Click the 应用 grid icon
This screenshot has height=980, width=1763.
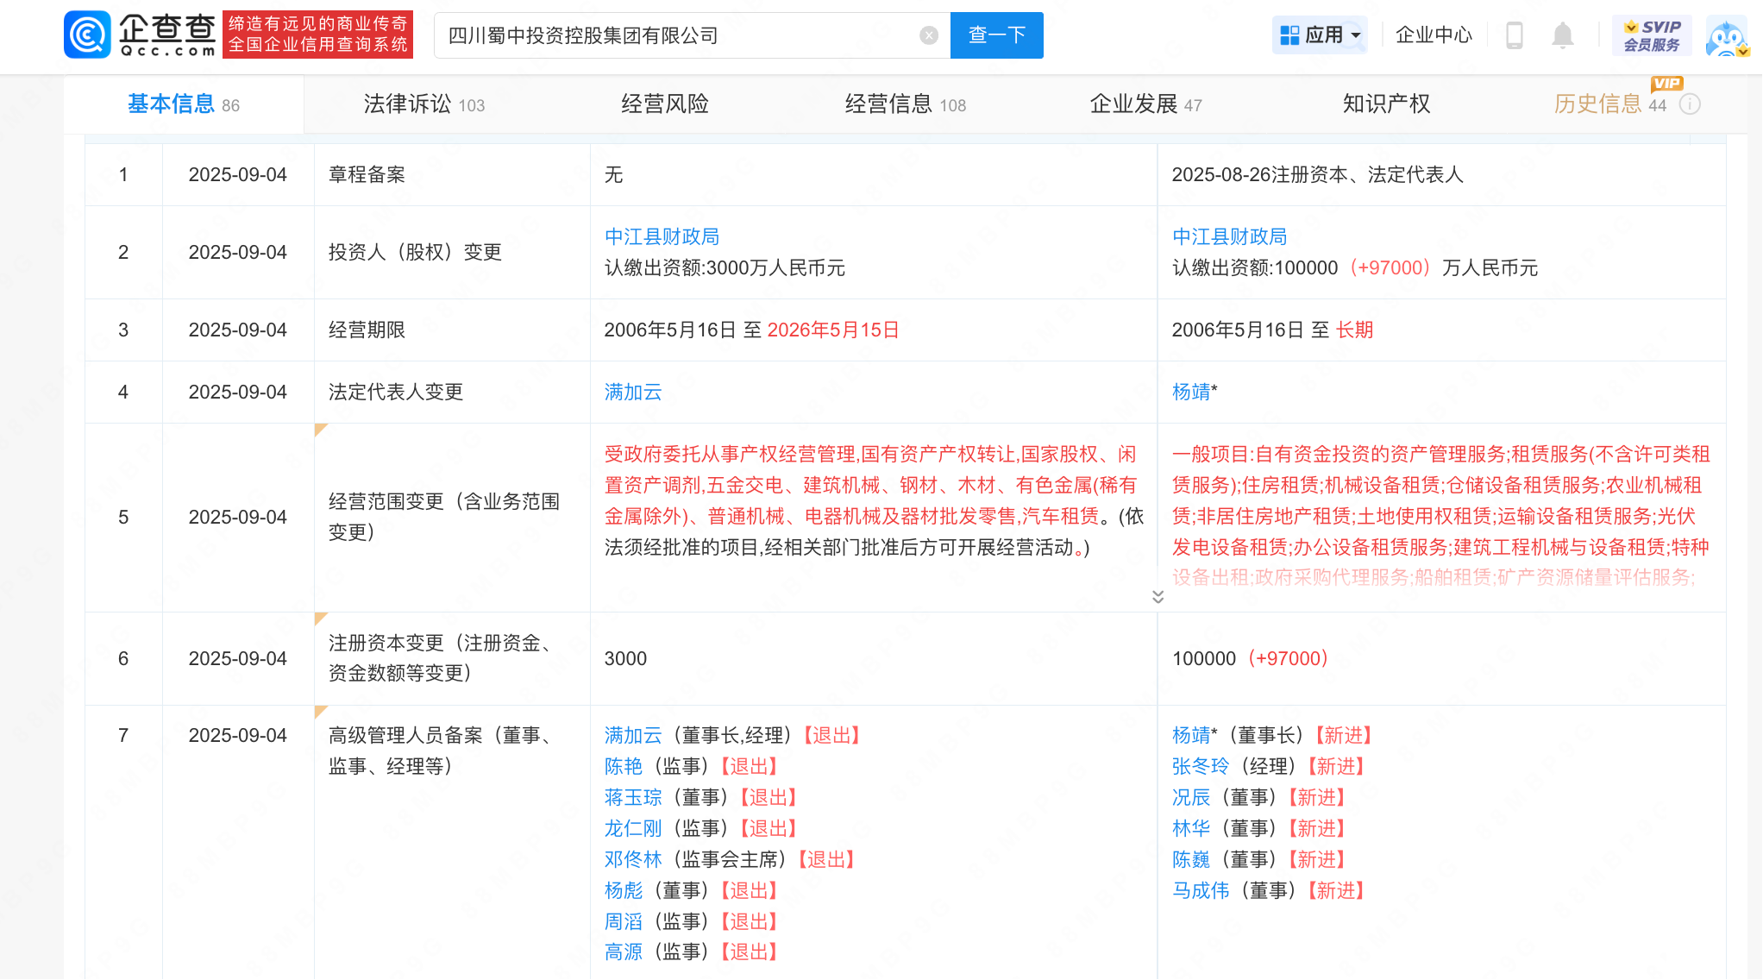1289,35
